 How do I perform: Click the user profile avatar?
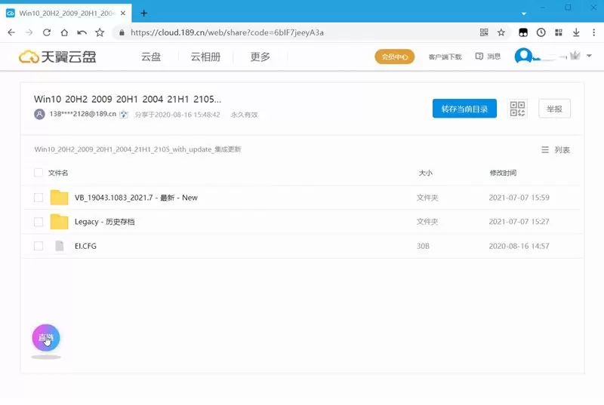523,56
